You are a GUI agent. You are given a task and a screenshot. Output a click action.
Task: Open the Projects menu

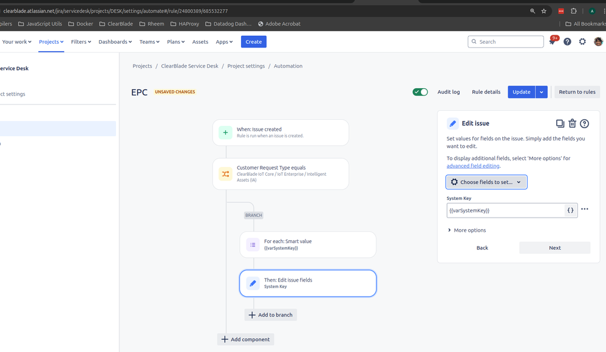click(51, 42)
